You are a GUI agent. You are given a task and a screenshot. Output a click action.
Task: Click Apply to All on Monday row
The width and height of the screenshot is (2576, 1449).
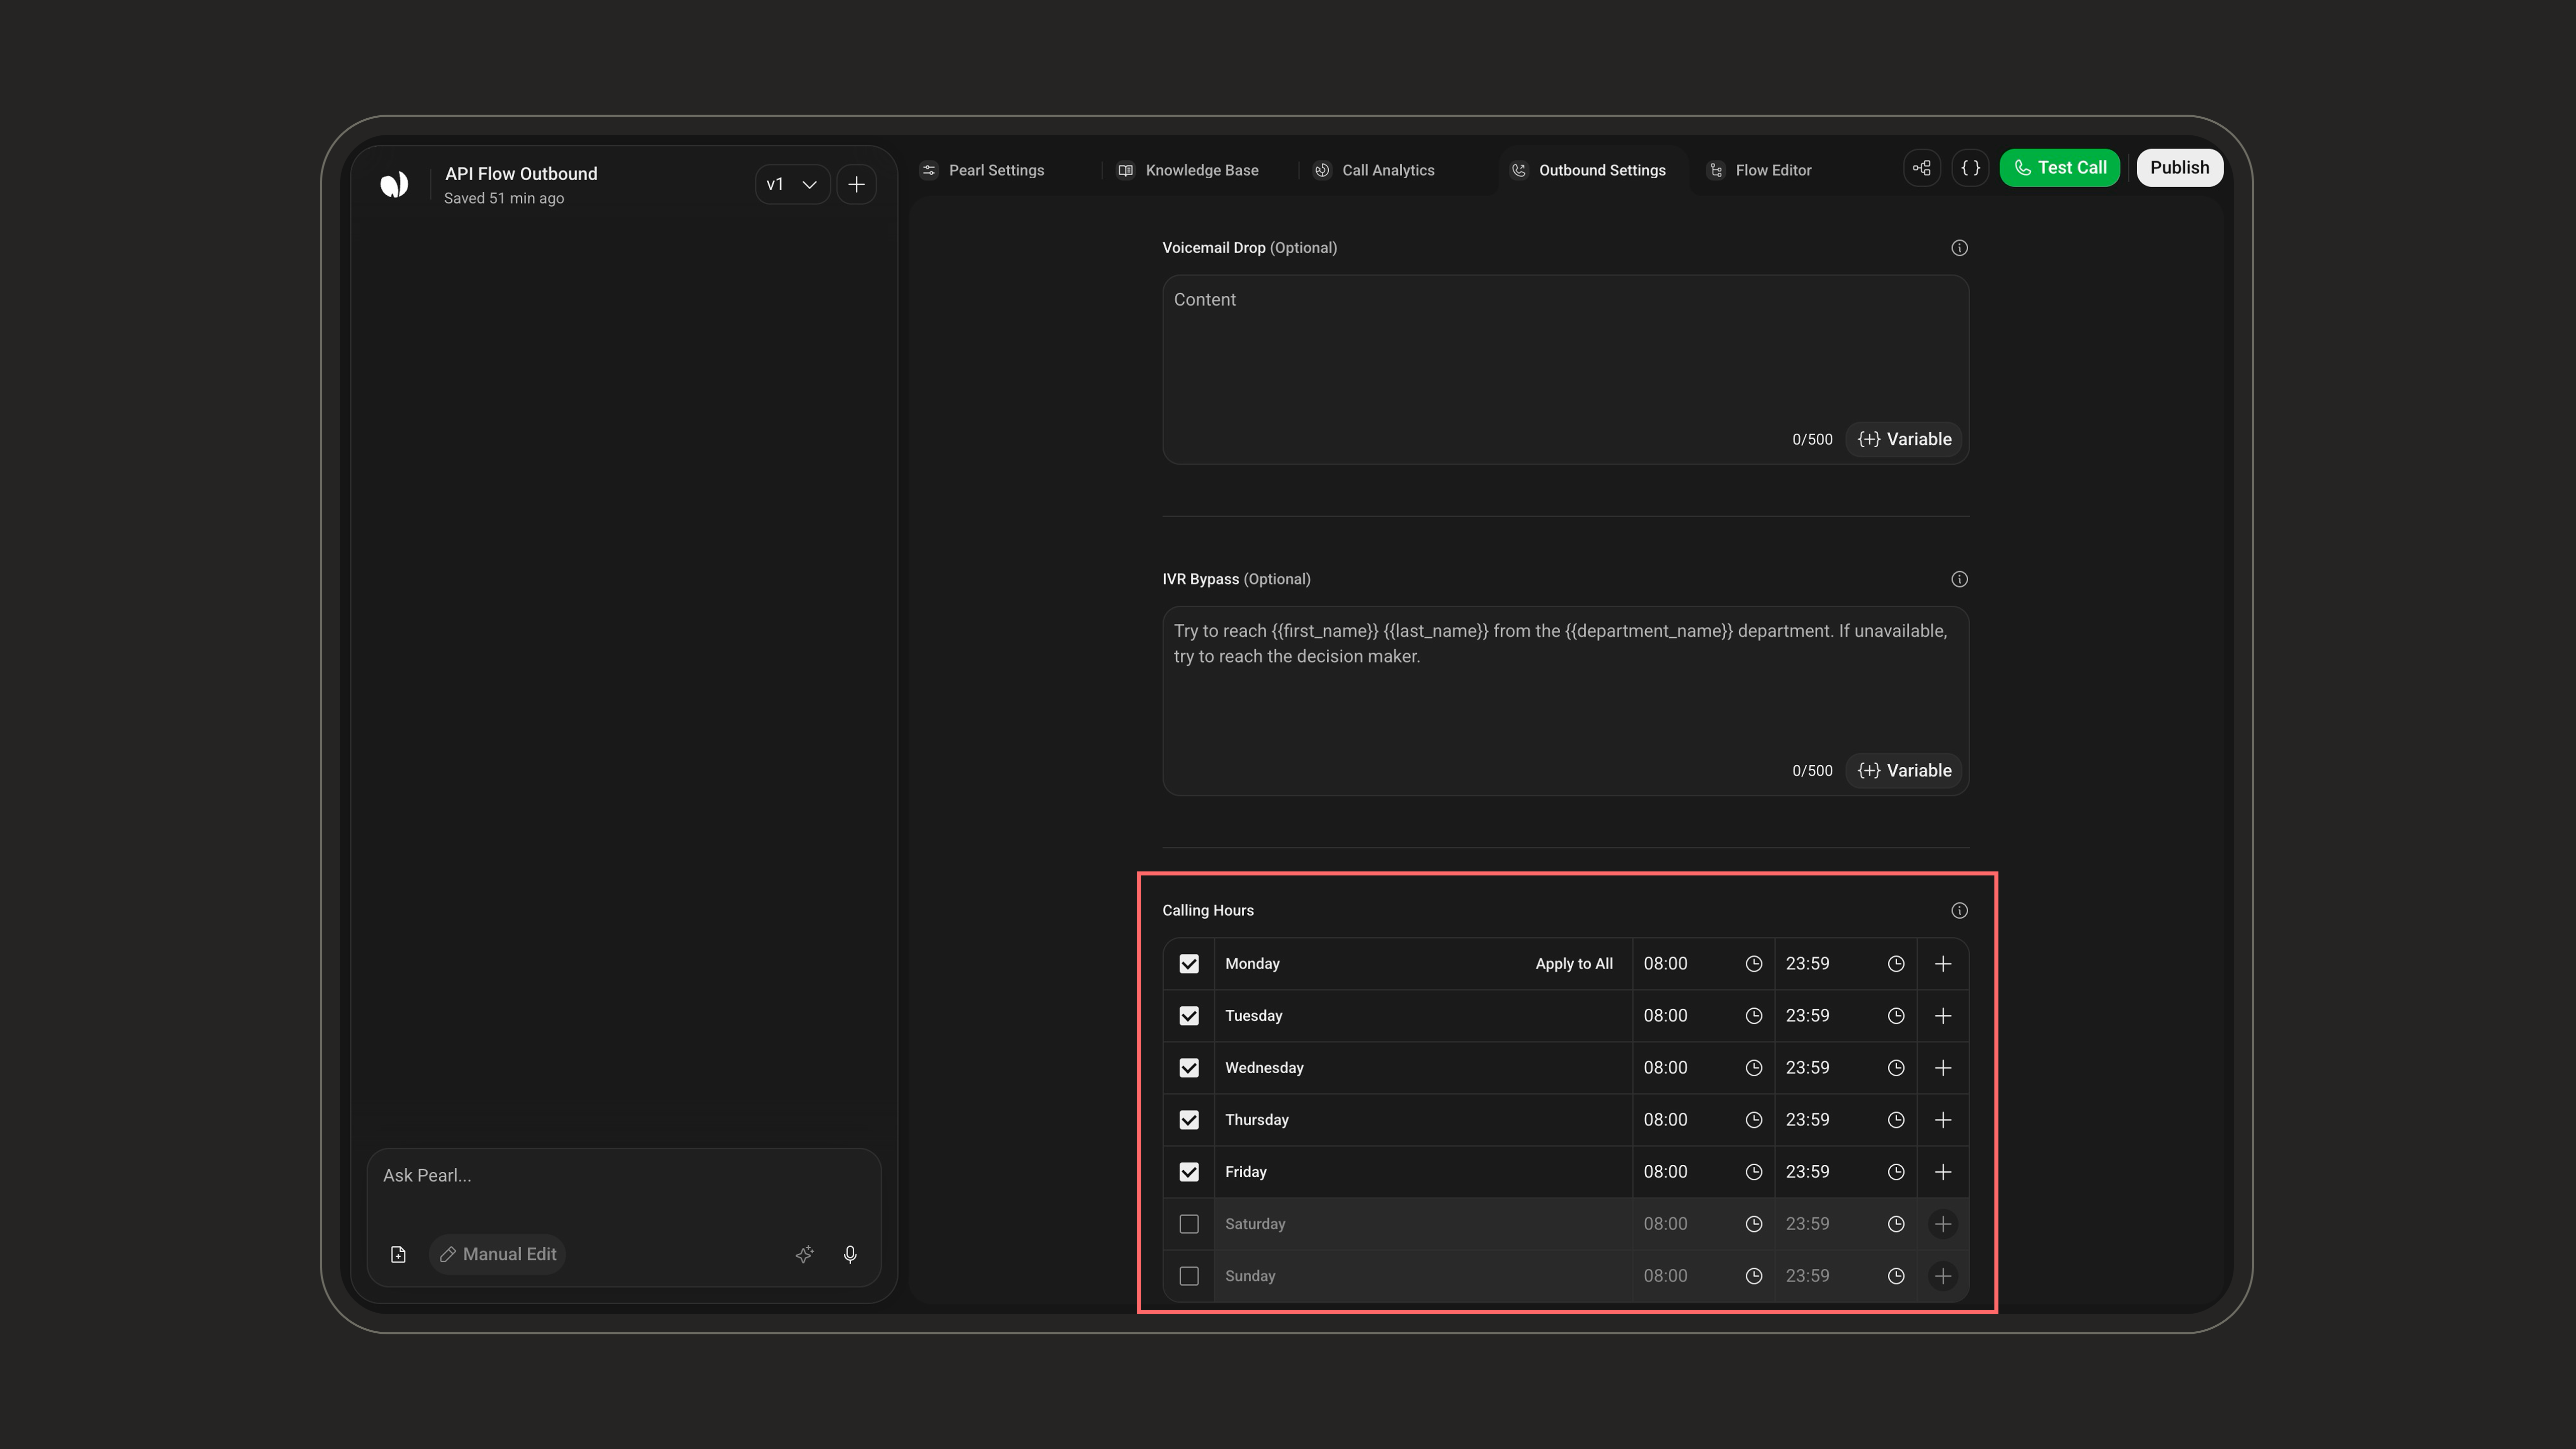(x=1574, y=964)
